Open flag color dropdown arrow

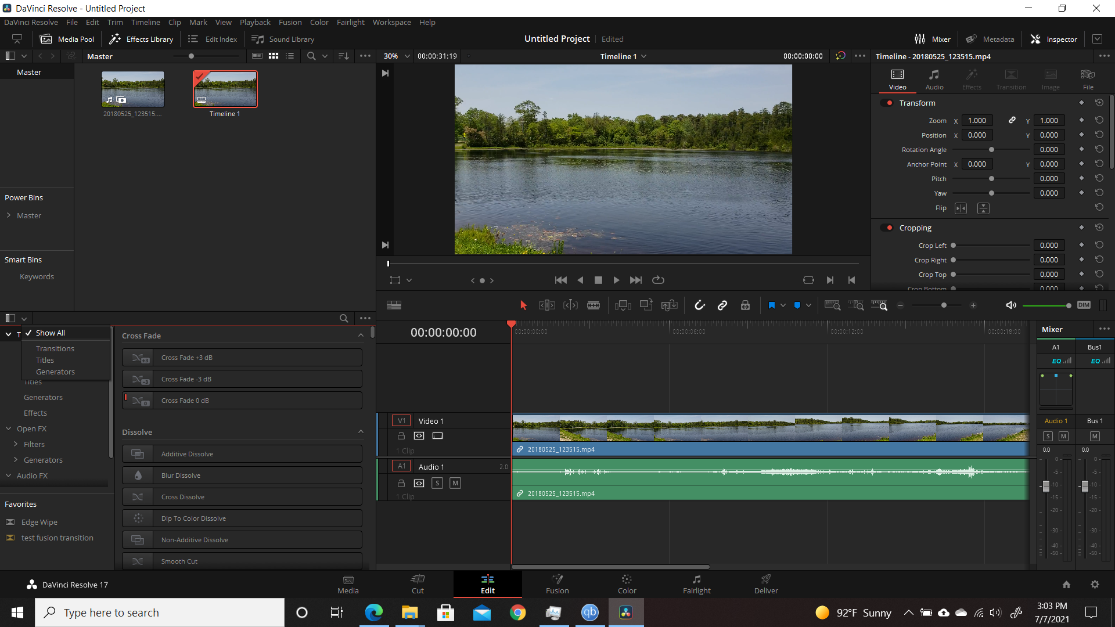coord(783,305)
